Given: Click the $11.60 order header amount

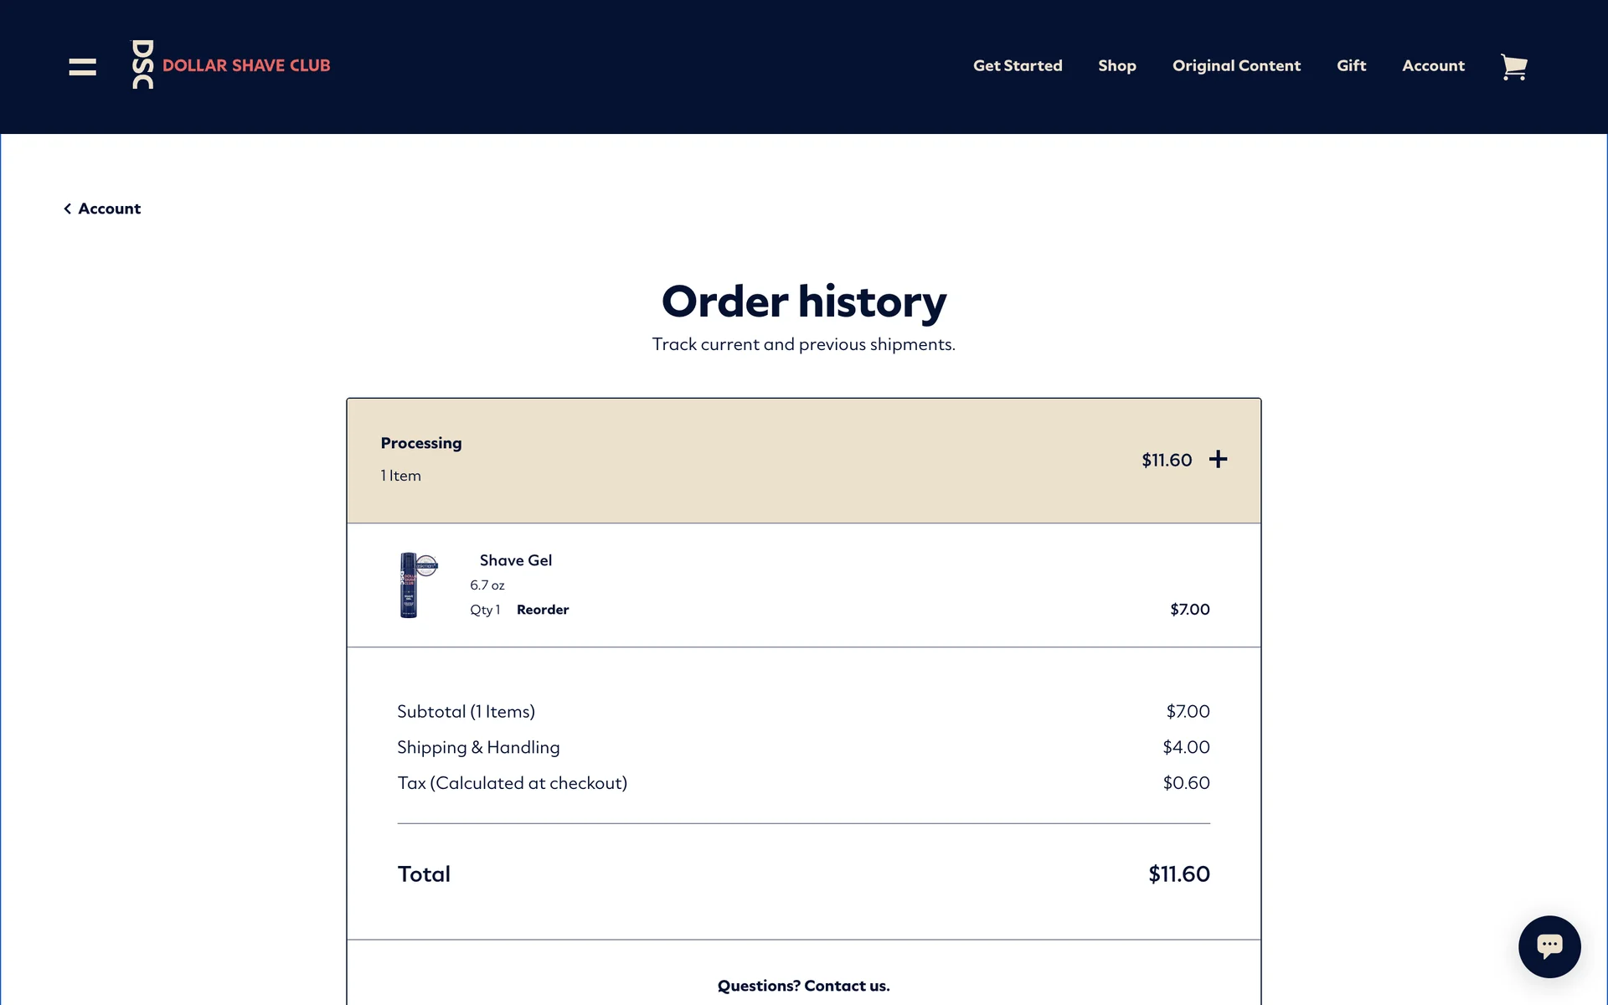Looking at the screenshot, I should pyautogui.click(x=1166, y=460).
